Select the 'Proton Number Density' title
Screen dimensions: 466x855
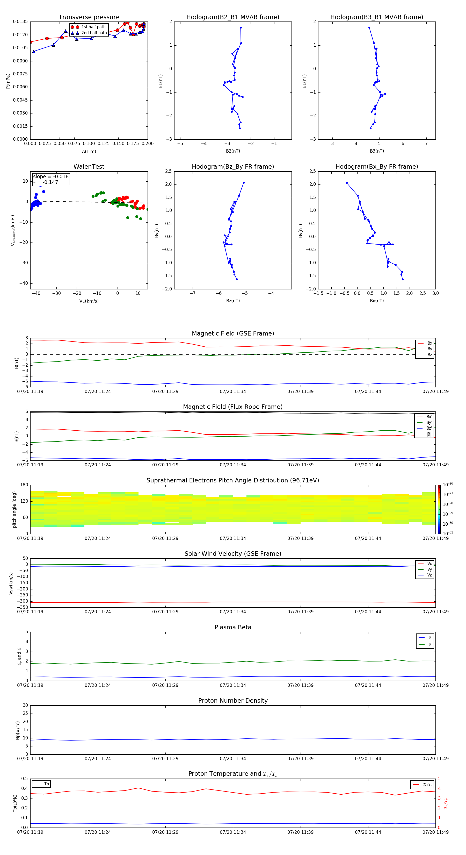pyautogui.click(x=233, y=701)
